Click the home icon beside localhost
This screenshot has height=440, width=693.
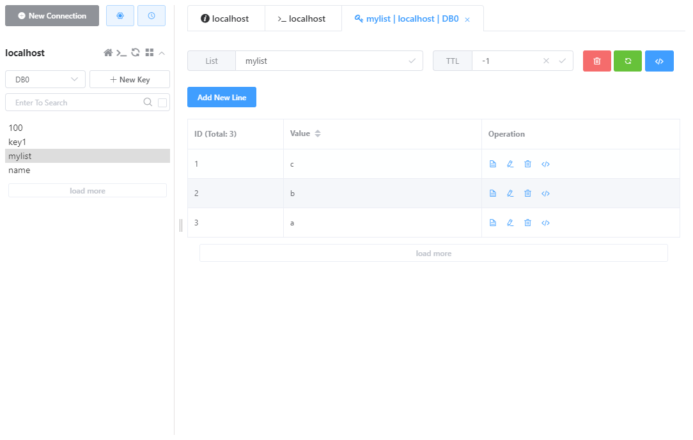[108, 53]
